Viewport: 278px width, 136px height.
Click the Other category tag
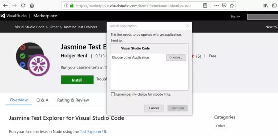click(220, 126)
